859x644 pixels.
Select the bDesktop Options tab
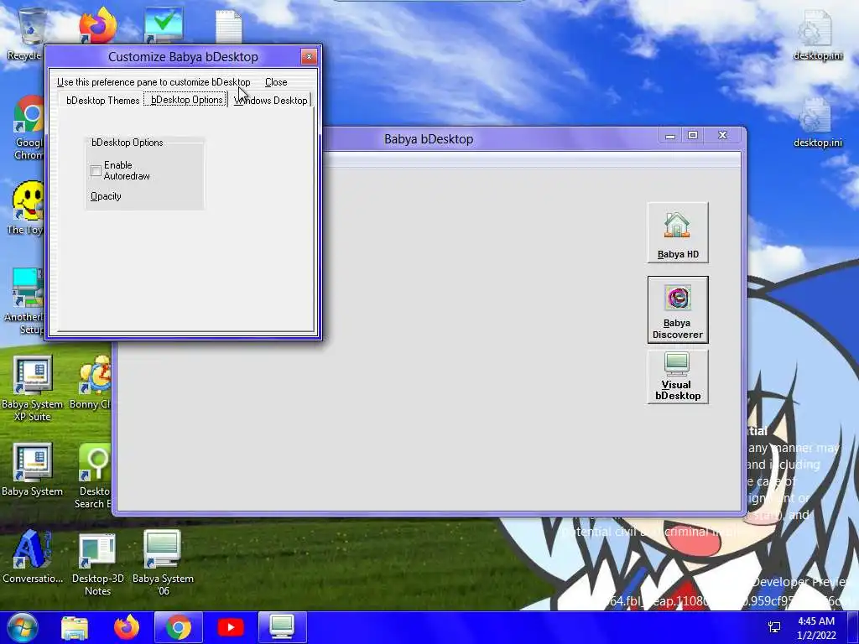point(186,100)
